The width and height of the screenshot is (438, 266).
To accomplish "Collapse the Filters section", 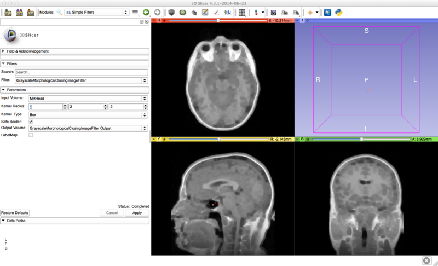I will coord(74,63).
